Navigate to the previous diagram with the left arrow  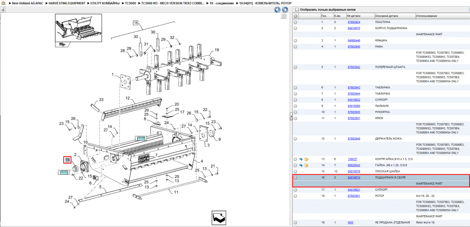click(278, 9)
